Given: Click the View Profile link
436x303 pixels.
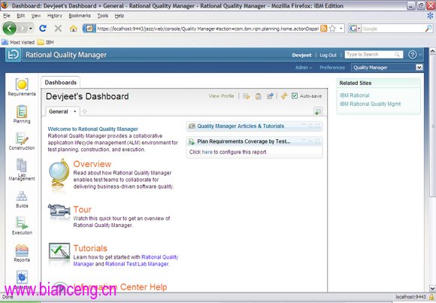Looking at the screenshot, I should click(221, 96).
